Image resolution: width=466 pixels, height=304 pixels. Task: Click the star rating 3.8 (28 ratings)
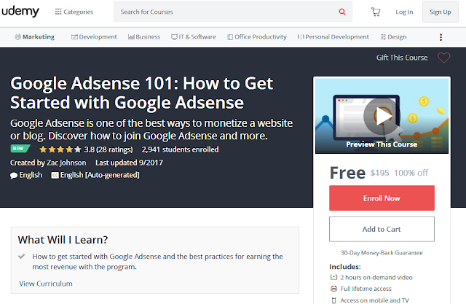click(x=86, y=149)
